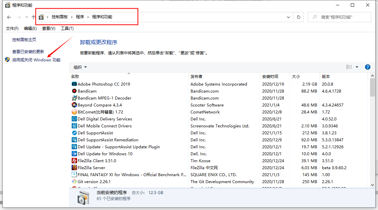
Task: Open the 组织 dropdown
Action: pyautogui.click(x=80, y=67)
